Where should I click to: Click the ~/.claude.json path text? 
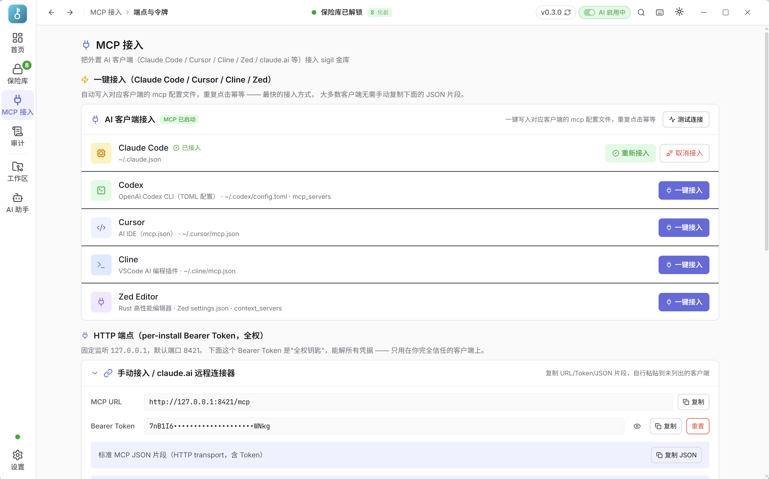pyautogui.click(x=140, y=159)
